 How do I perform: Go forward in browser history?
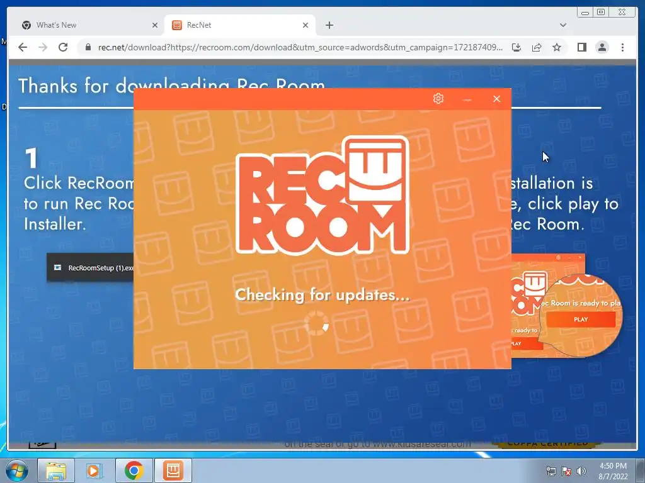coord(43,47)
